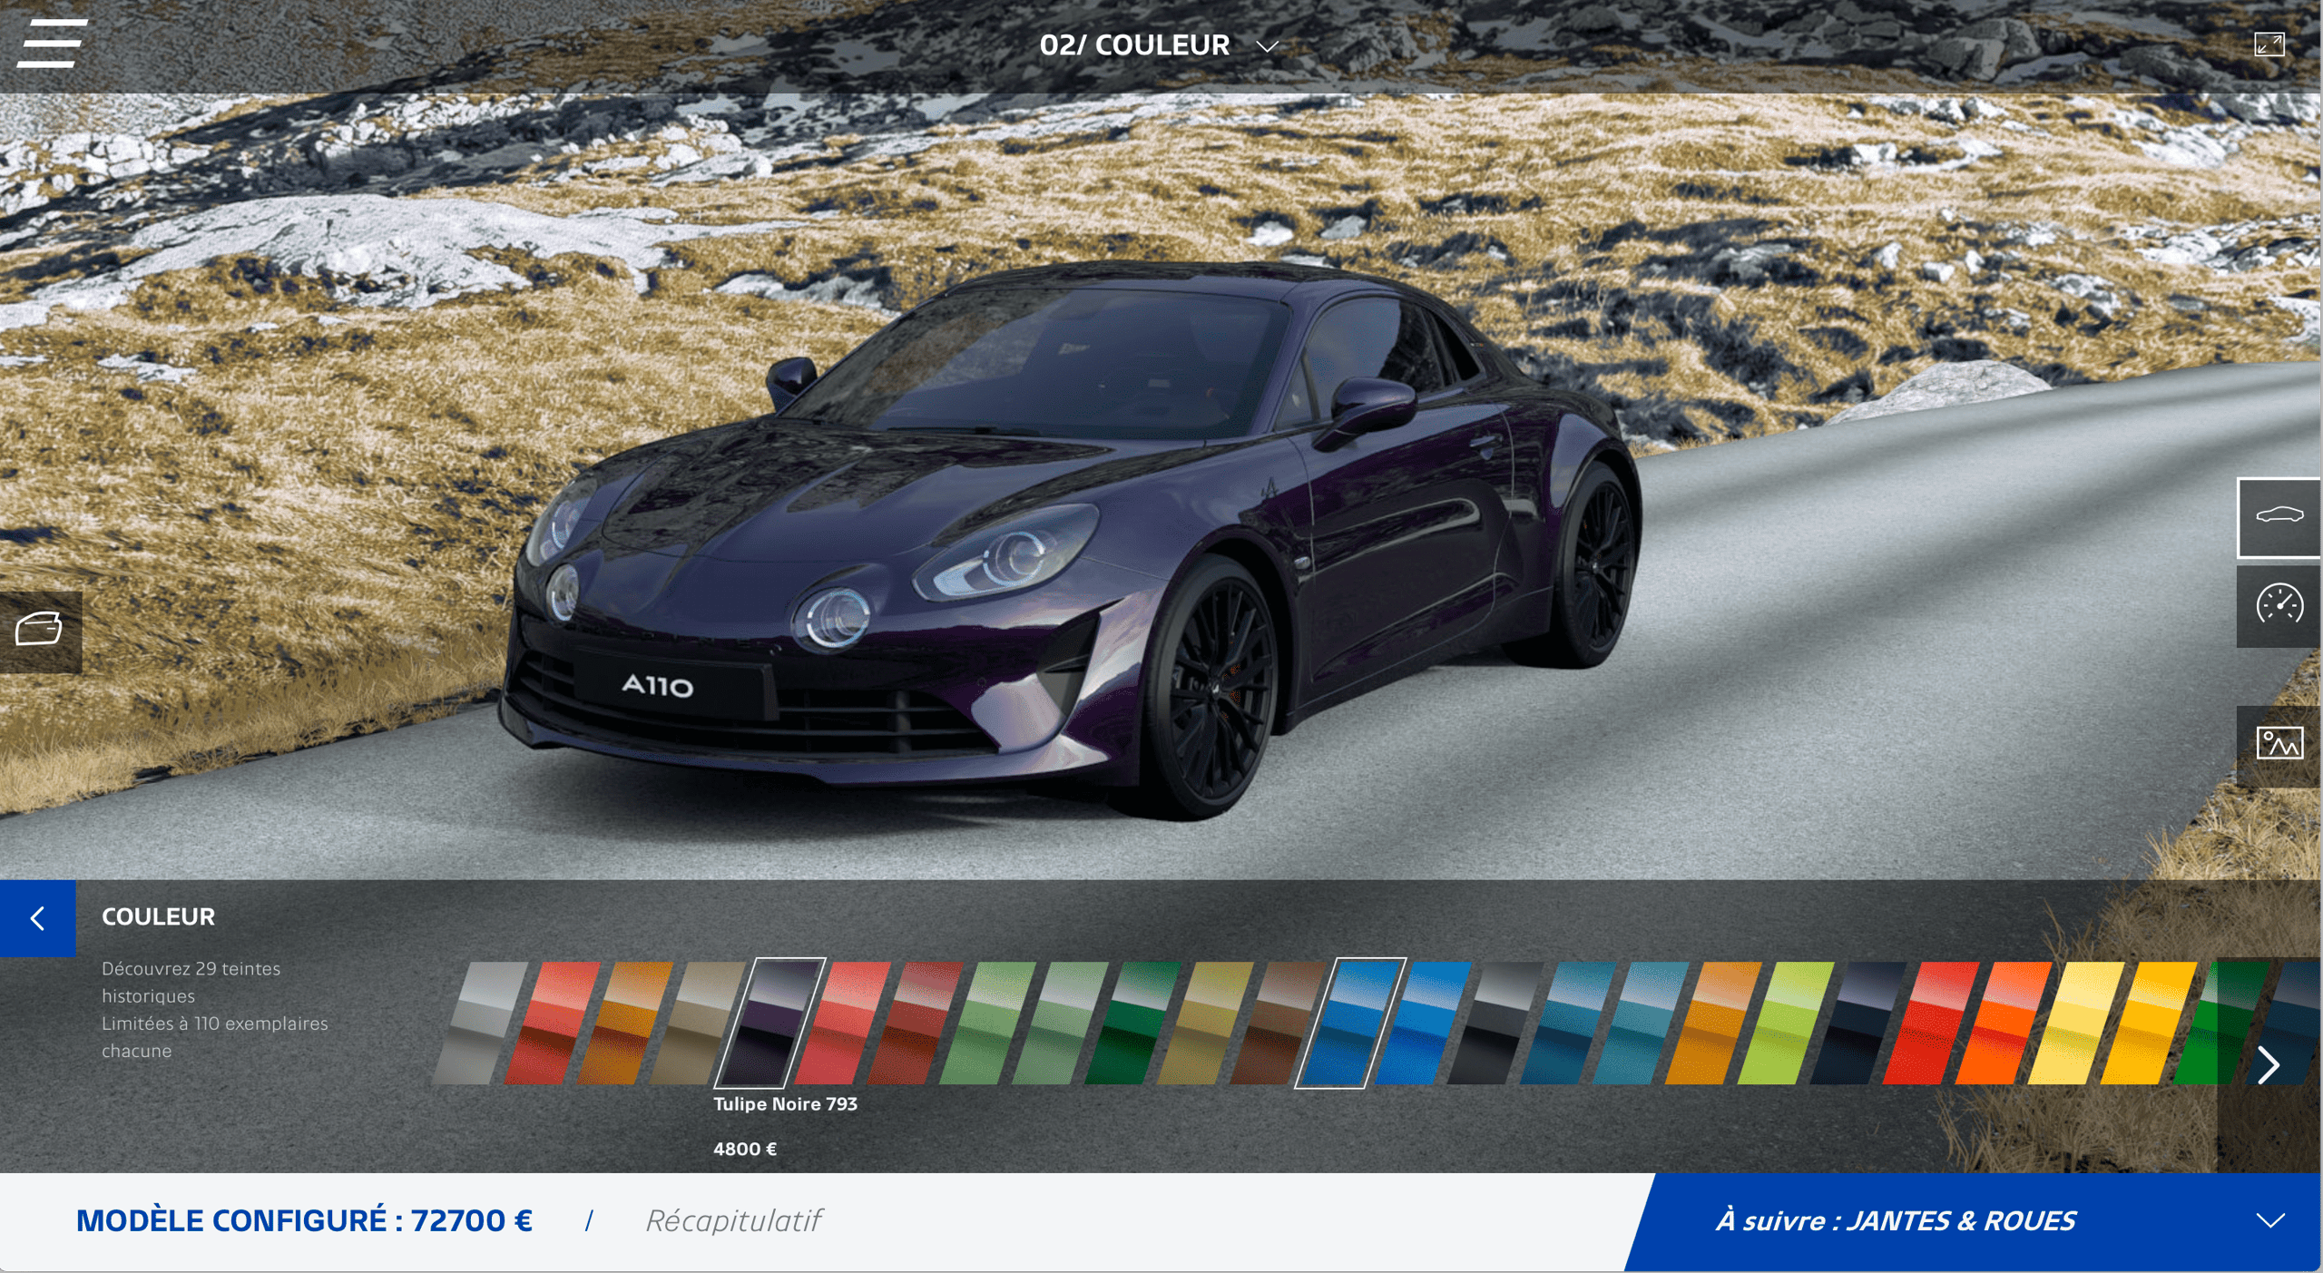Open the Récapitulatif summary link

732,1220
